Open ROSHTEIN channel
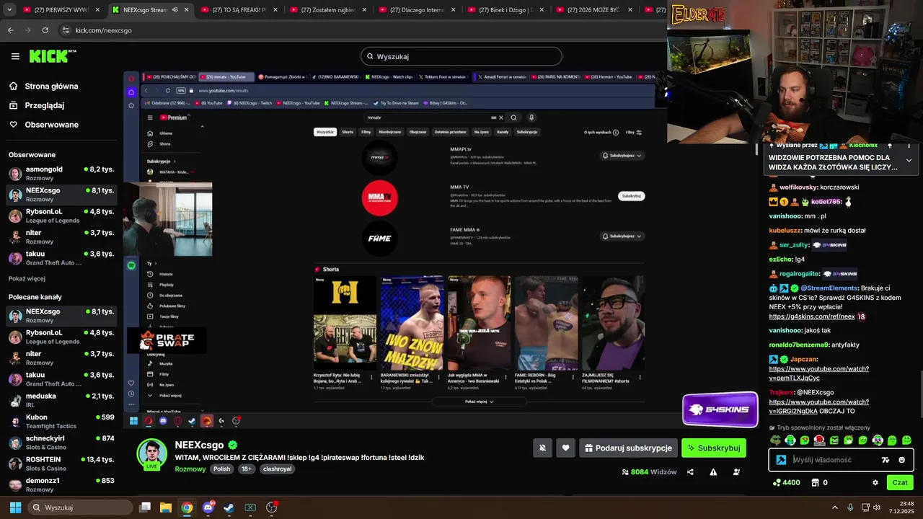The image size is (923, 519). (x=61, y=463)
